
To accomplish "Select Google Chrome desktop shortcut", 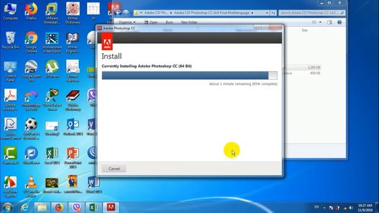I will click(x=31, y=42).
